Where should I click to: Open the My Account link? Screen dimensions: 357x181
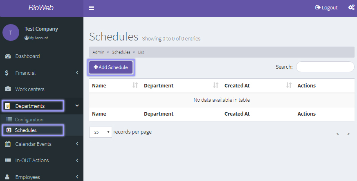[38, 38]
